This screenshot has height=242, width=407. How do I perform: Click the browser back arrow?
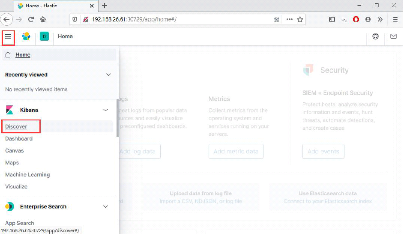pyautogui.click(x=6, y=19)
